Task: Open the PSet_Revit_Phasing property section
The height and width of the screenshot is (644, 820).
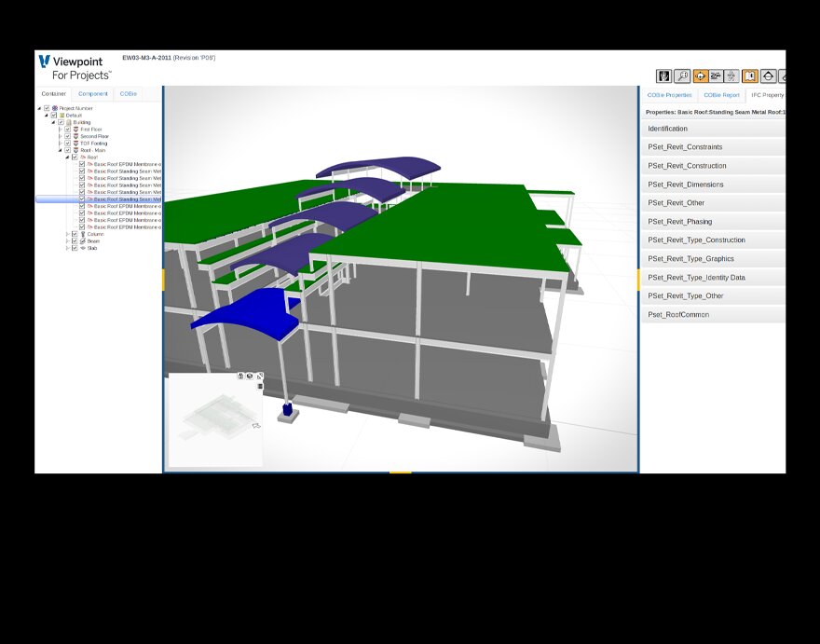Action: 713,221
